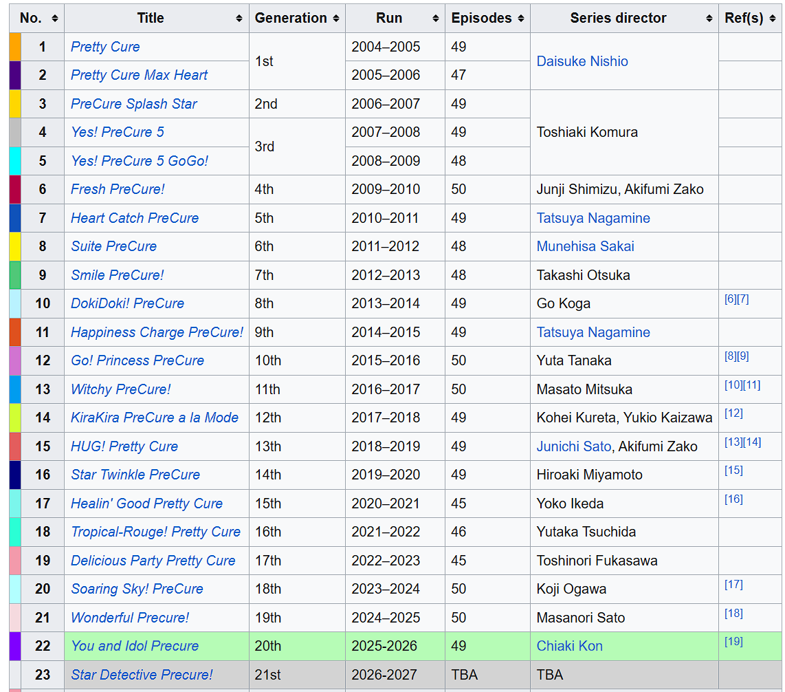Viewport: 785px width, 692px height.
Task: Open Tatsuya Nagamine link in Heart Catch row
Action: (x=593, y=218)
